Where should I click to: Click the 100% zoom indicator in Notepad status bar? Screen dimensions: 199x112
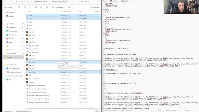coord(160,111)
